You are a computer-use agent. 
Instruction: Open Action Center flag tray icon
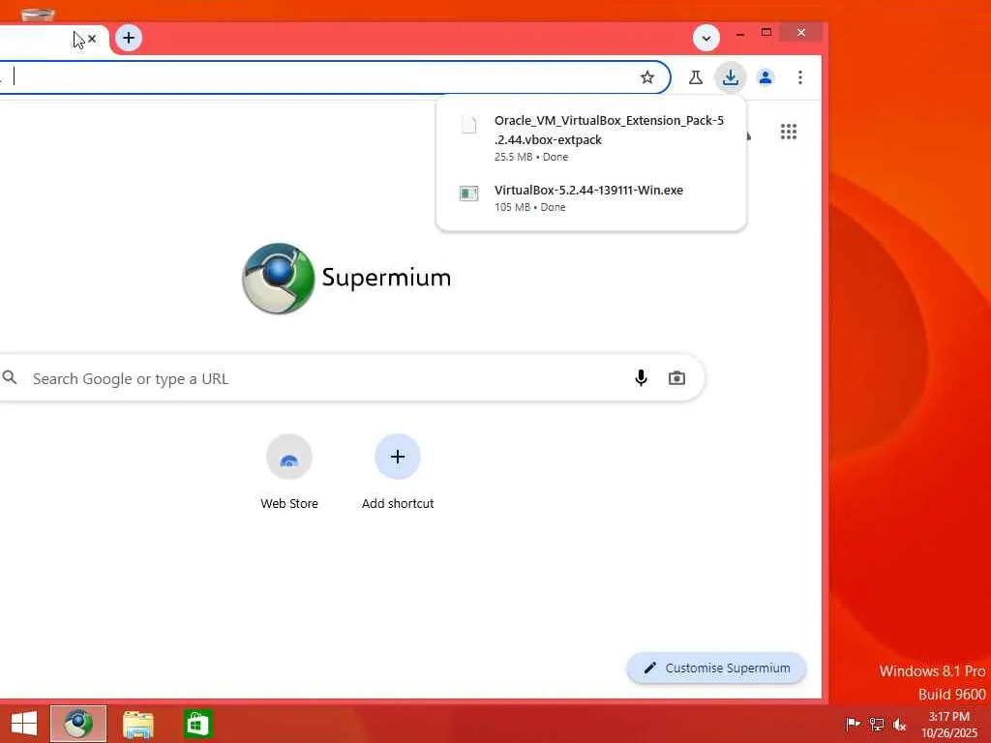853,724
